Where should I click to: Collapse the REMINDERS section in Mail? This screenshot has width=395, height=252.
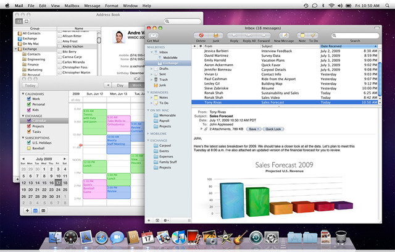point(148,92)
